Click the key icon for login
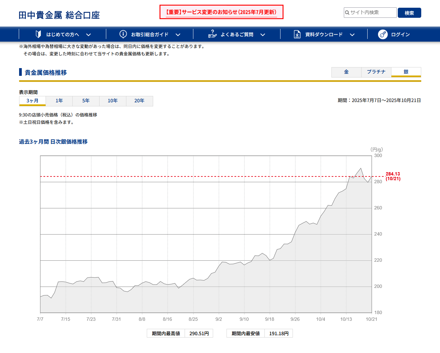The image size is (440, 353). pyautogui.click(x=383, y=34)
